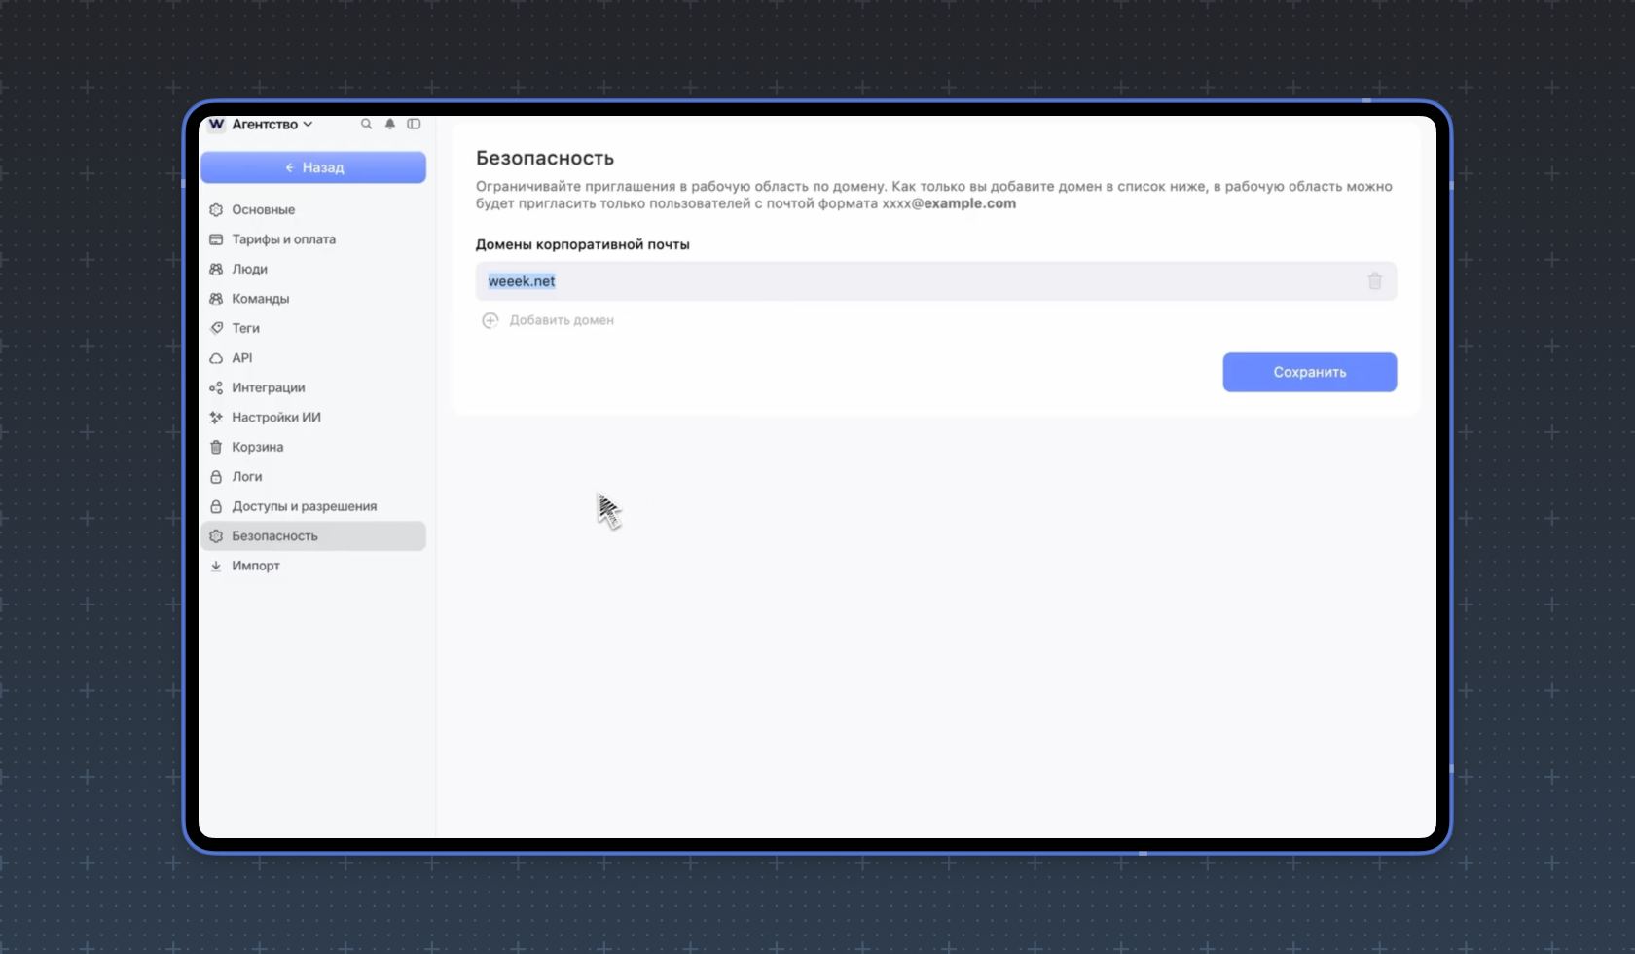Click the Добавить домен link
This screenshot has height=954, width=1635.
562,320
